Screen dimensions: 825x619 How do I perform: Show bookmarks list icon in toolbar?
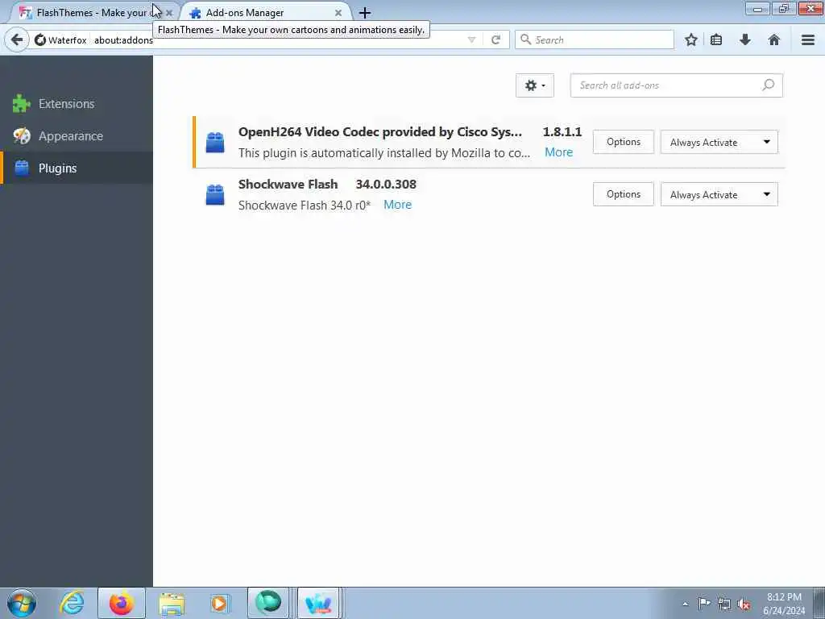[716, 40]
